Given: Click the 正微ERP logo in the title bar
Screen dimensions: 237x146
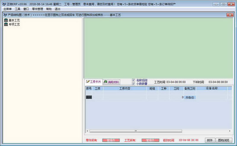Looking at the screenshot, I should click(x=4, y=4).
